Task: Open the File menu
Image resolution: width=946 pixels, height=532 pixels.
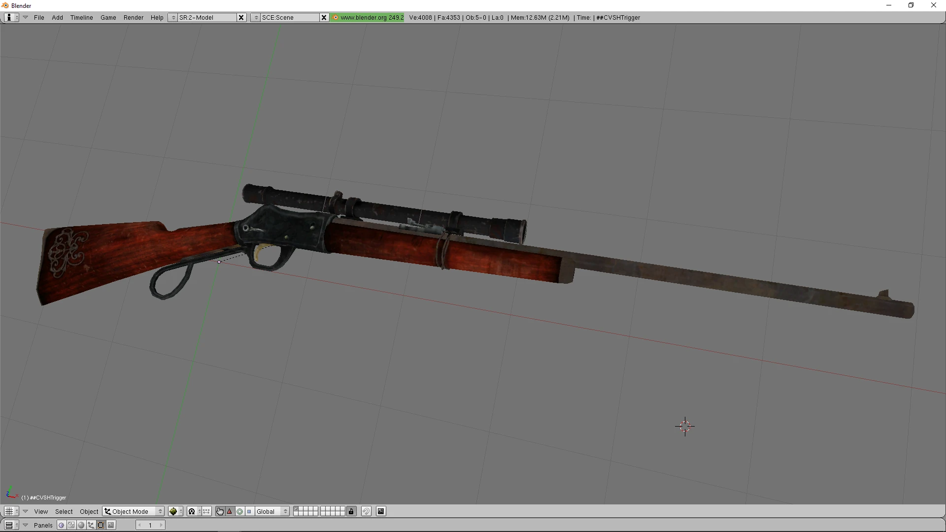Action: [39, 17]
